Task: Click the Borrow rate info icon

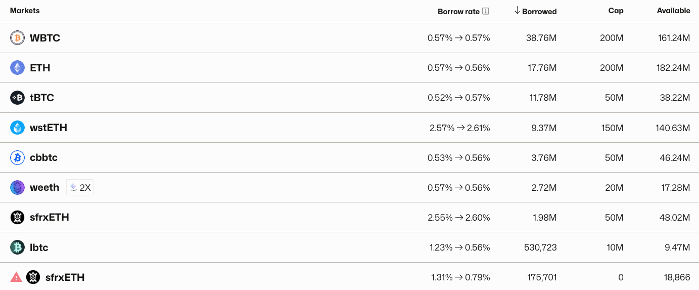Action: [x=486, y=11]
